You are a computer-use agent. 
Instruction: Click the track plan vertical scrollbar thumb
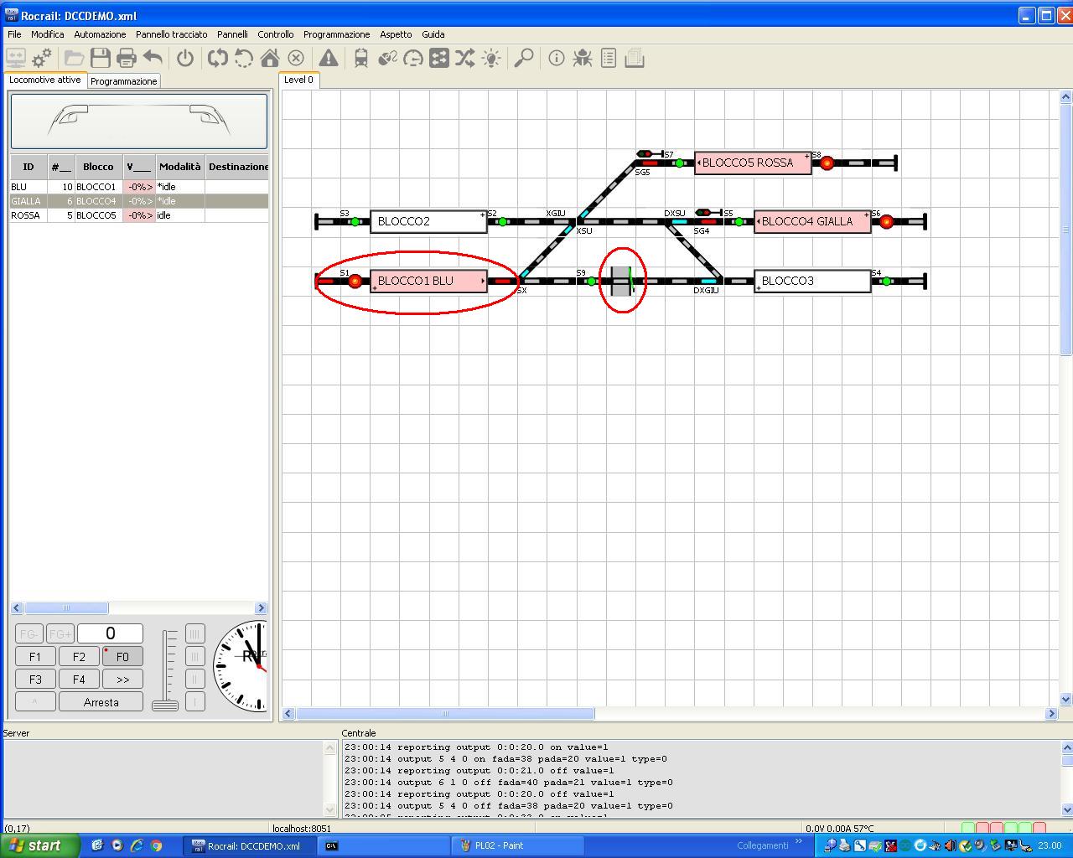(1066, 229)
